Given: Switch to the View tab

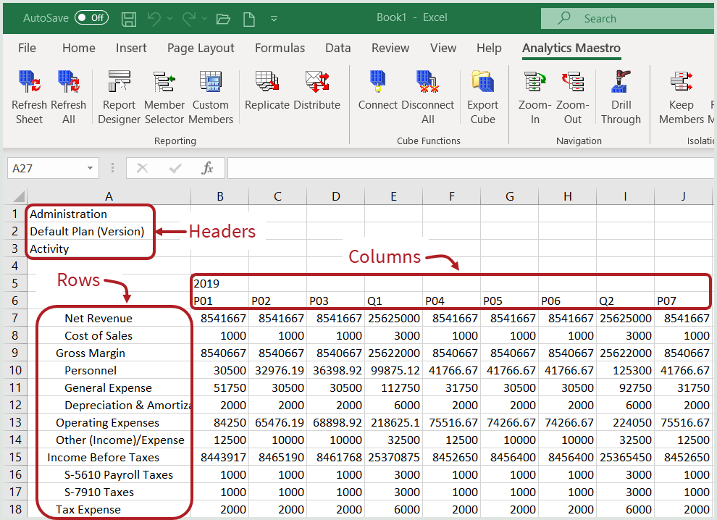Looking at the screenshot, I should click(443, 48).
